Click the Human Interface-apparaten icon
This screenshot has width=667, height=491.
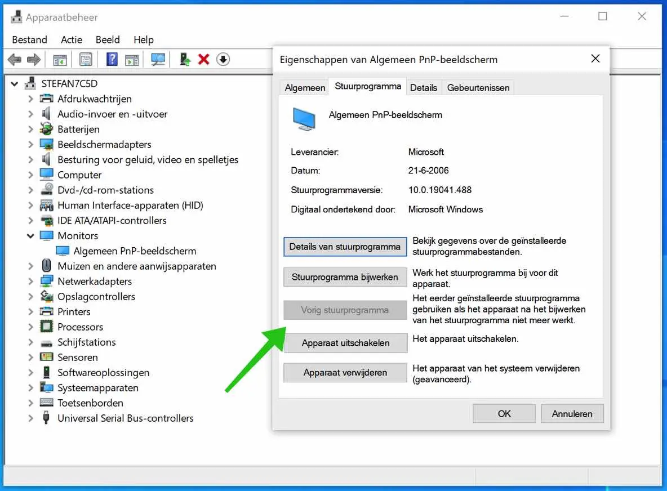46,206
